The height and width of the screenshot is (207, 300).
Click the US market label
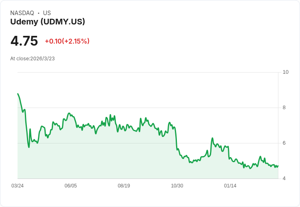click(x=47, y=13)
